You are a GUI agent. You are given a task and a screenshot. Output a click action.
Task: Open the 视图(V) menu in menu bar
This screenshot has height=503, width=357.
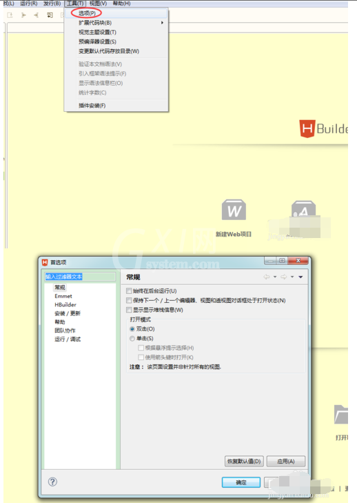coord(98,3)
